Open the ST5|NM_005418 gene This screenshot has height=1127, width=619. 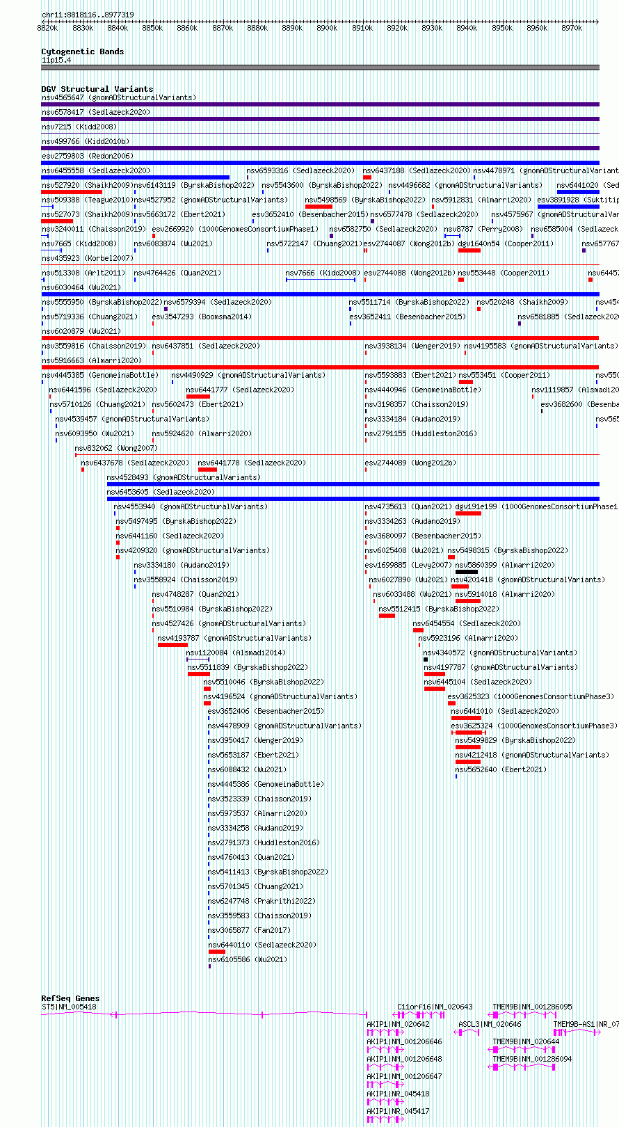click(204, 1014)
